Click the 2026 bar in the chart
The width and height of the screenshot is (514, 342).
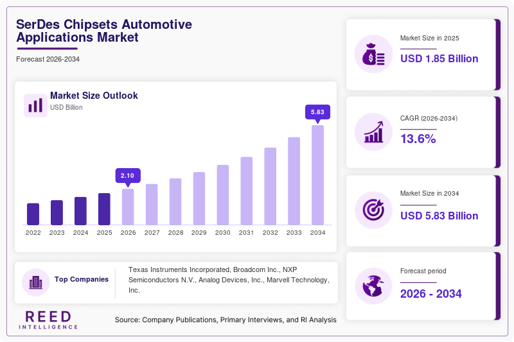tap(128, 207)
